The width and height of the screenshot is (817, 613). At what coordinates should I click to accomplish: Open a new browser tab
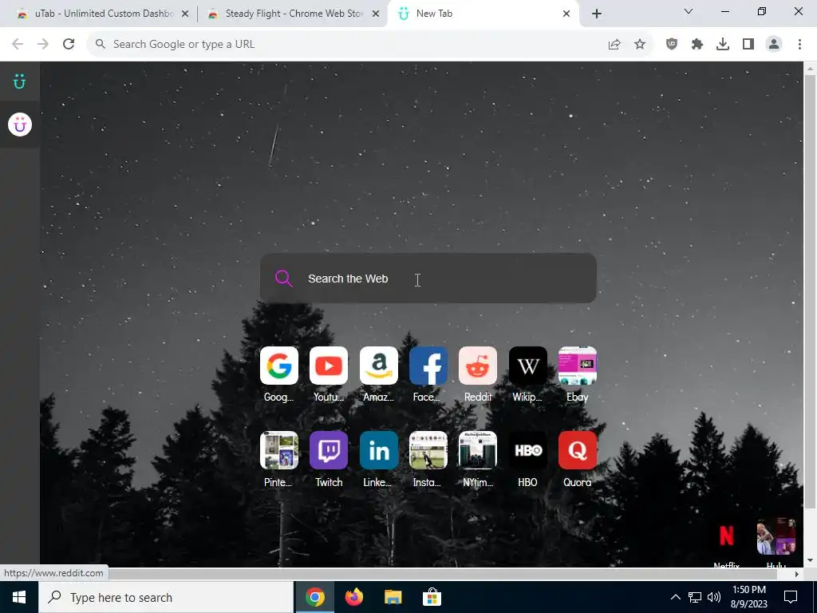click(x=597, y=14)
